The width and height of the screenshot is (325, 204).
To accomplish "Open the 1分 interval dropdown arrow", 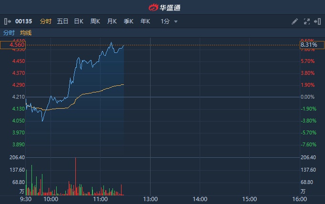I will [x=176, y=21].
